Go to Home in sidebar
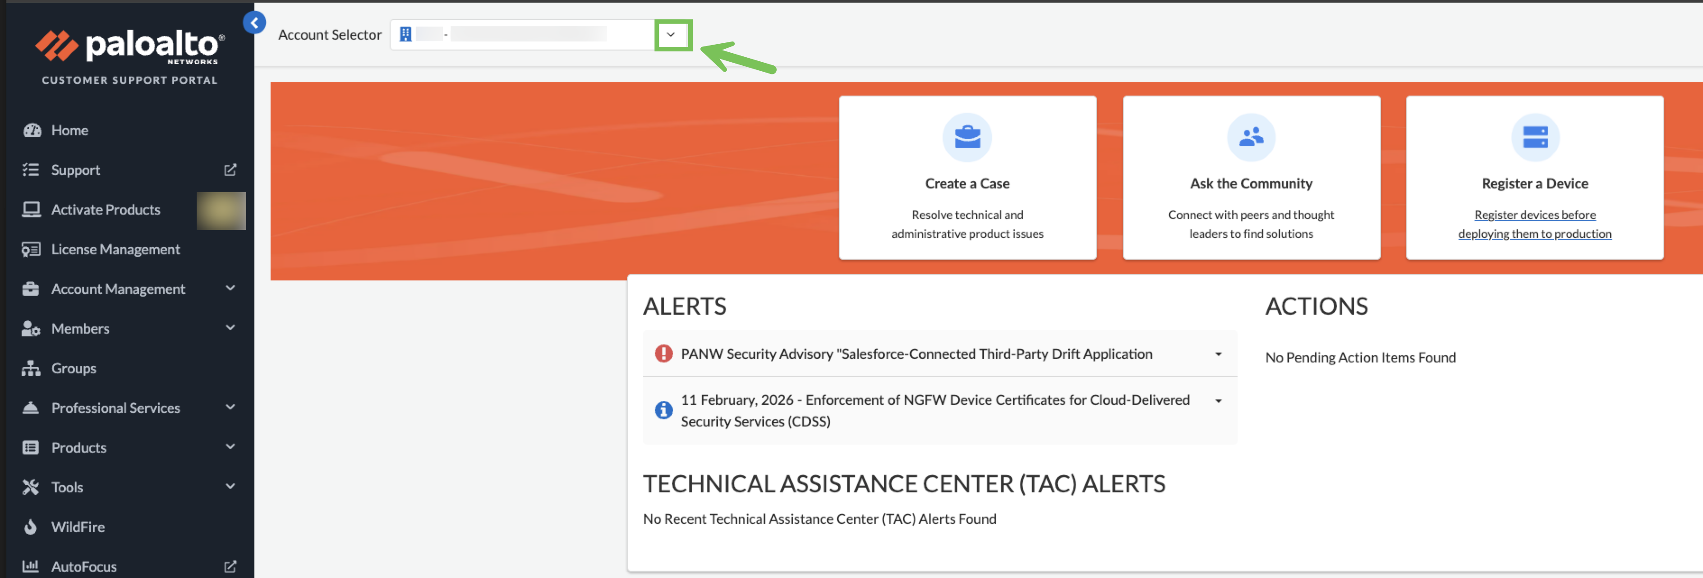 (x=69, y=130)
